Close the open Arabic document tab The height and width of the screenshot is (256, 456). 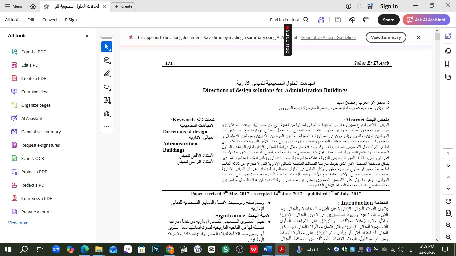click(x=104, y=6)
